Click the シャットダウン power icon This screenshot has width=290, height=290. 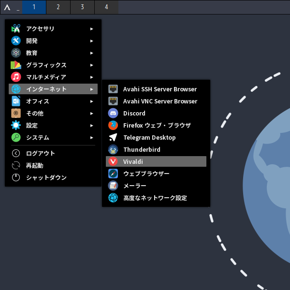click(x=16, y=177)
